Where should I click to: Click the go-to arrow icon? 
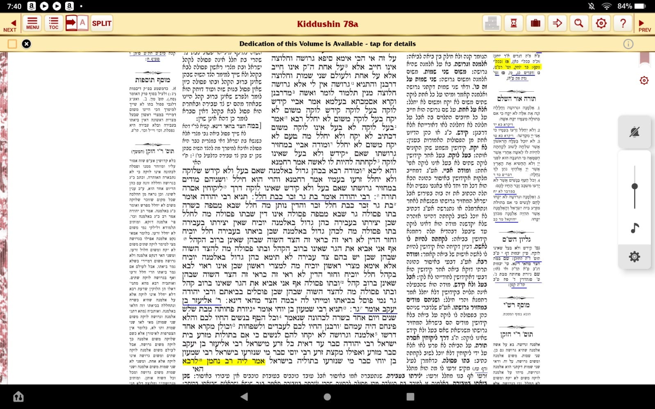[557, 23]
